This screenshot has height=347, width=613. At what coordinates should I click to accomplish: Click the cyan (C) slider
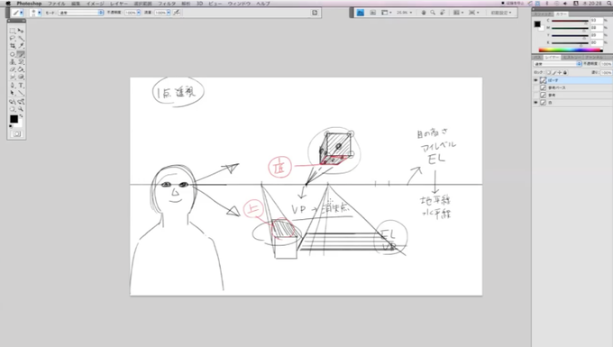[x=570, y=21]
